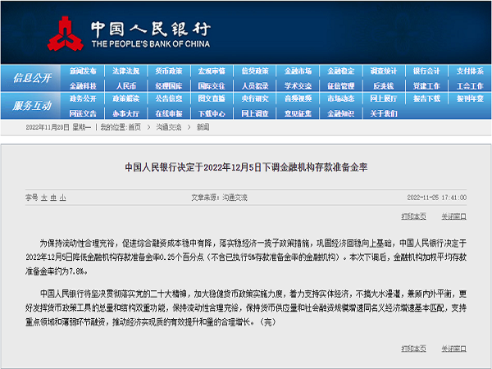
Task: Open 报告下载 menu item
Action: [x=426, y=99]
